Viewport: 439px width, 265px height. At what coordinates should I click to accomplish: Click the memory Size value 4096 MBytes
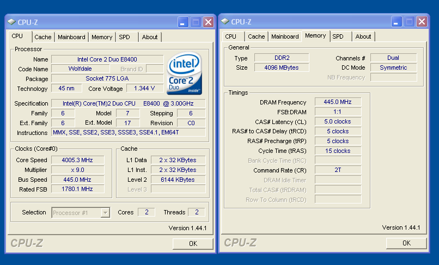(282, 67)
